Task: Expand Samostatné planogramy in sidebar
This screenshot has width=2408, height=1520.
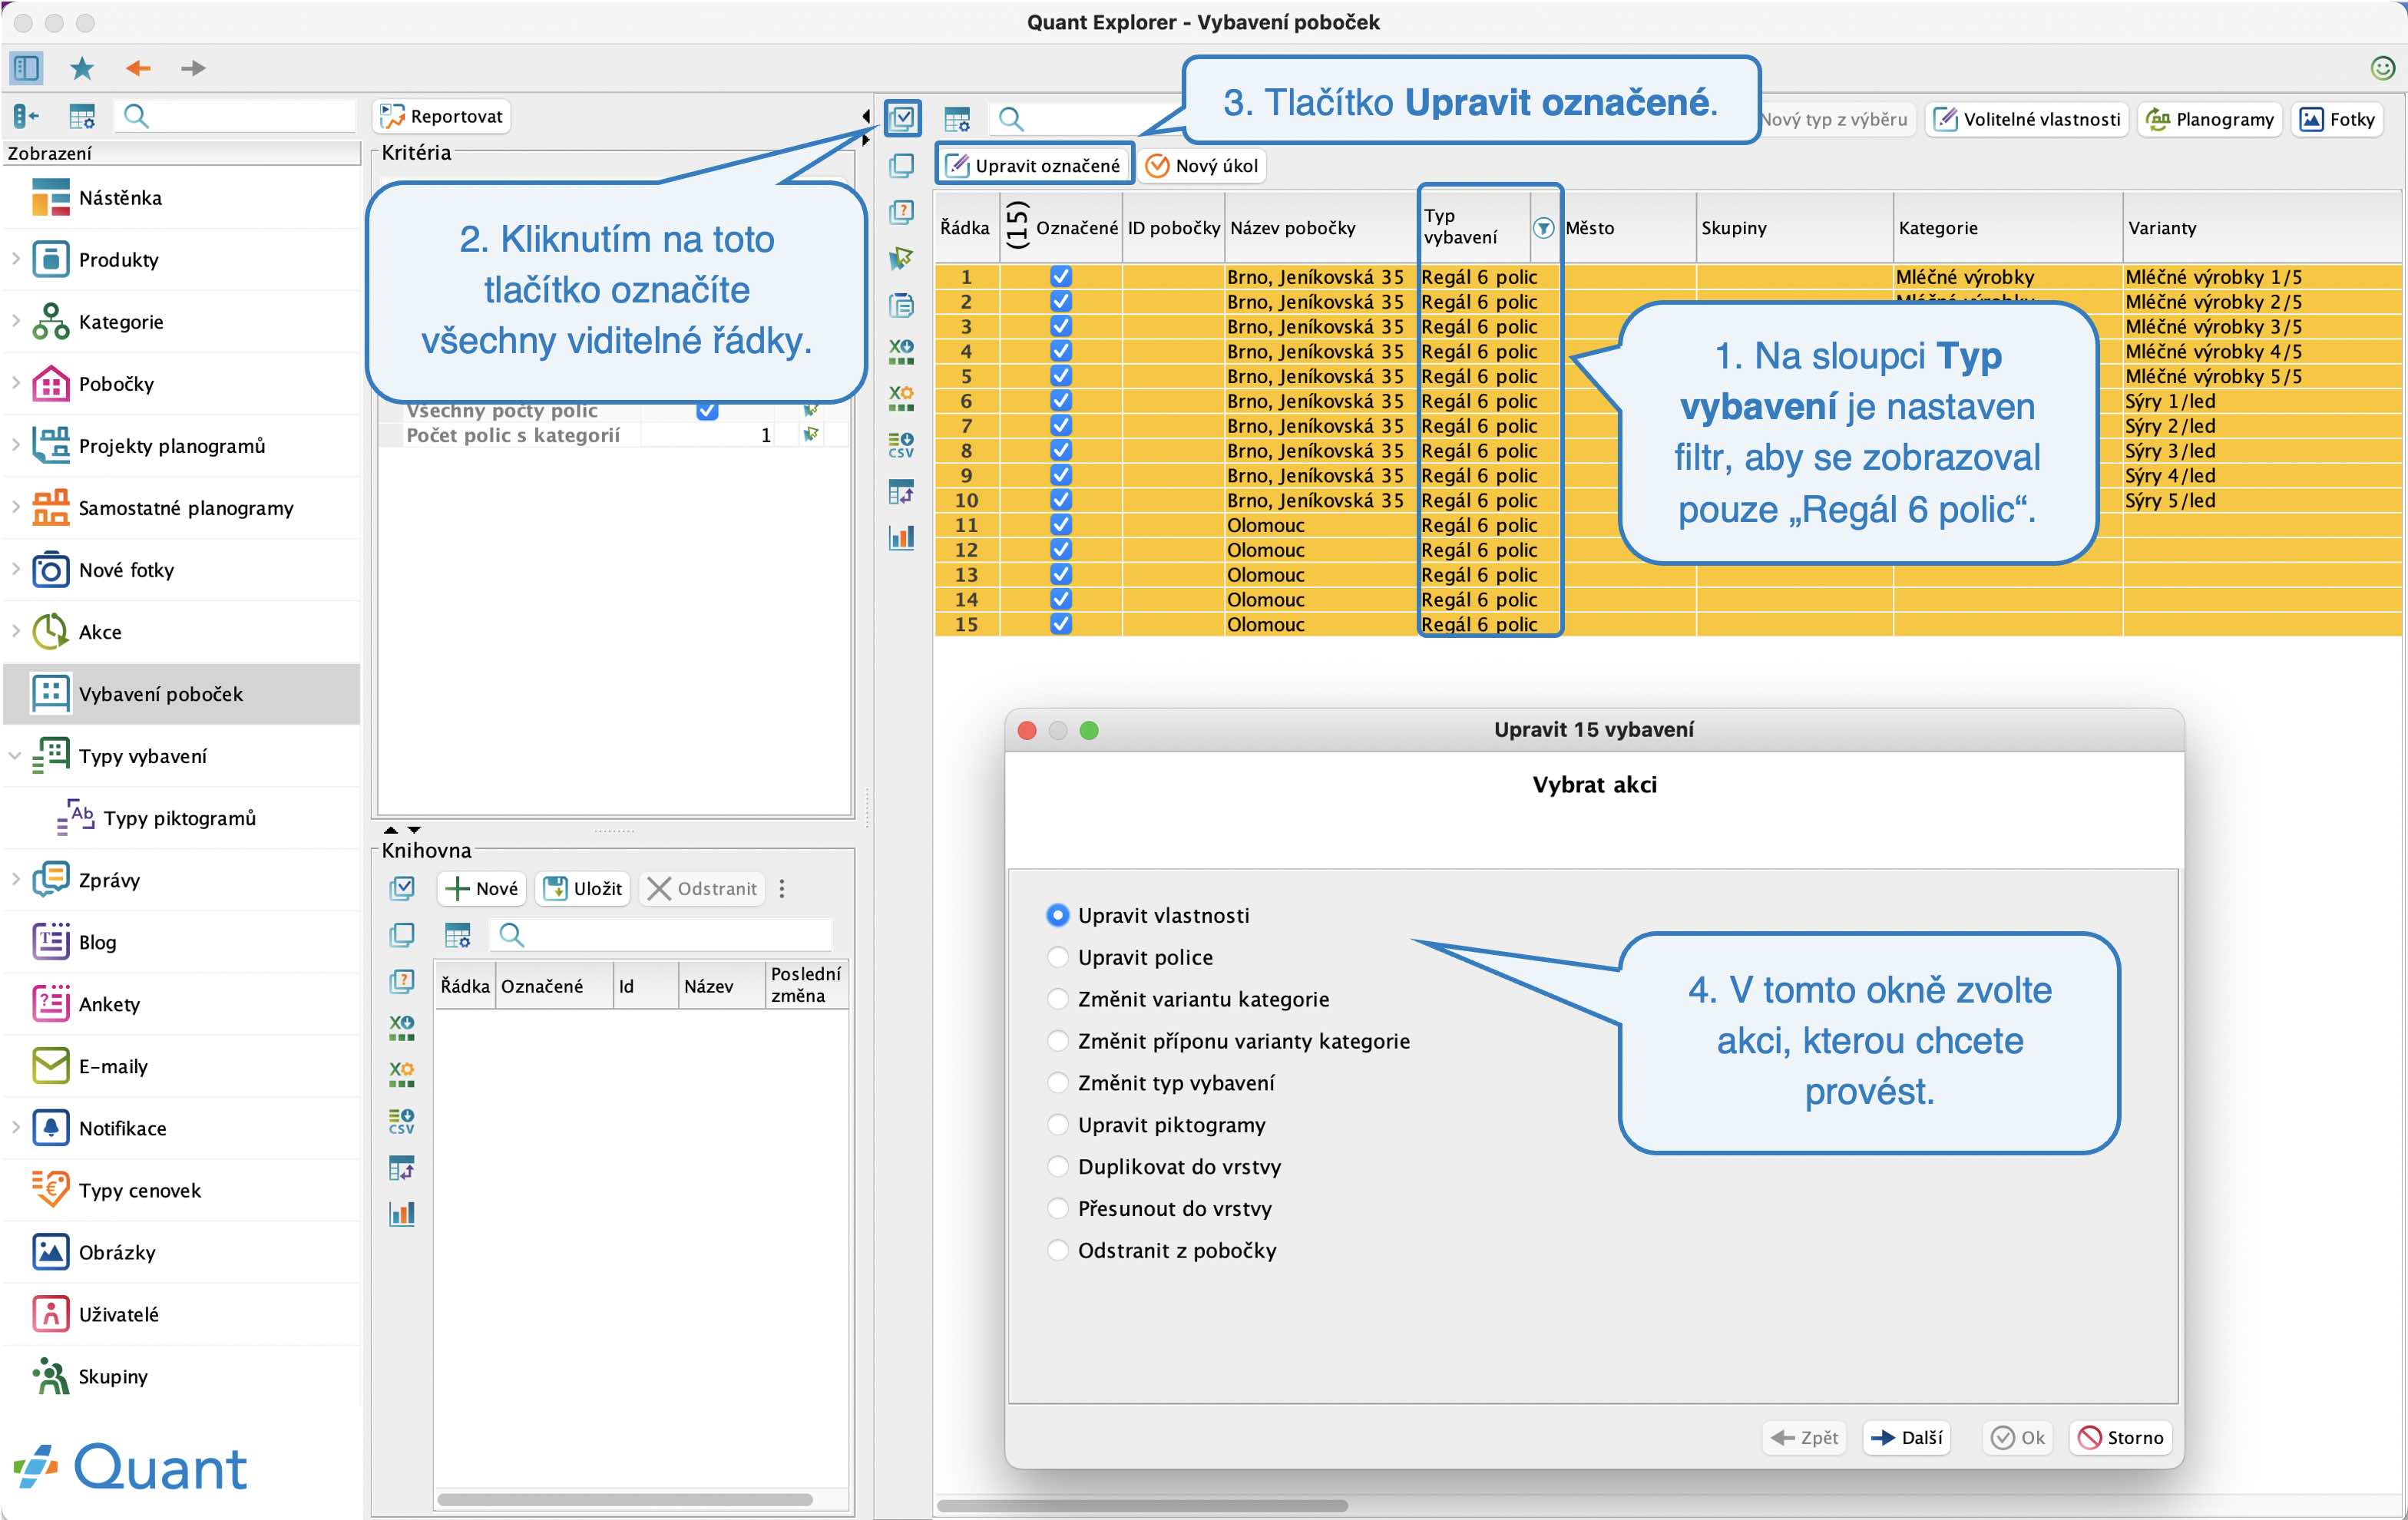Action: (x=16, y=507)
